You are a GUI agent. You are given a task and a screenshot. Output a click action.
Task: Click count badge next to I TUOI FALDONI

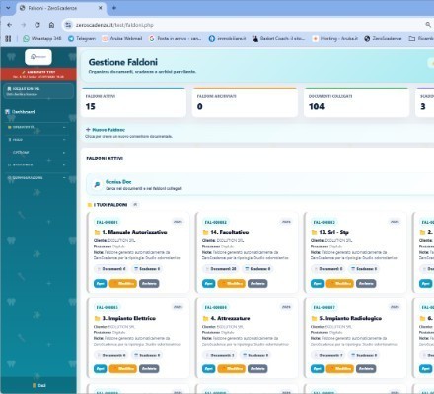(x=135, y=205)
